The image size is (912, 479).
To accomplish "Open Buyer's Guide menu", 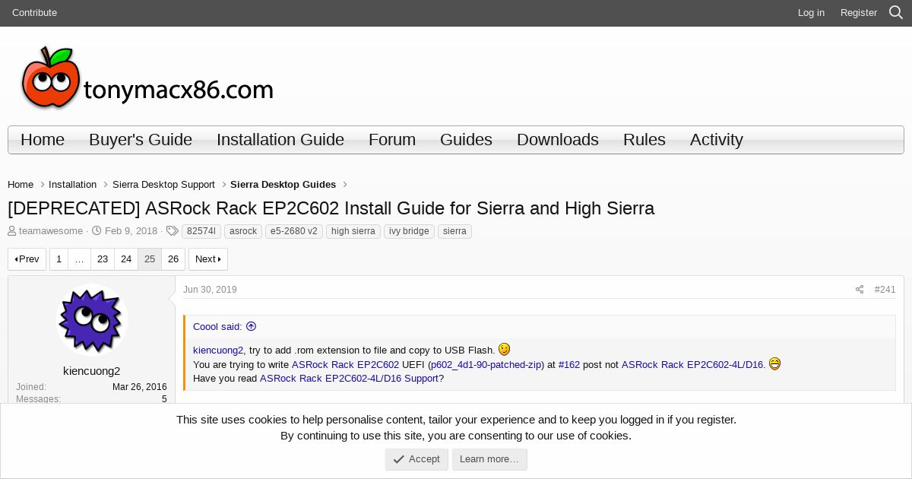I will pos(141,140).
